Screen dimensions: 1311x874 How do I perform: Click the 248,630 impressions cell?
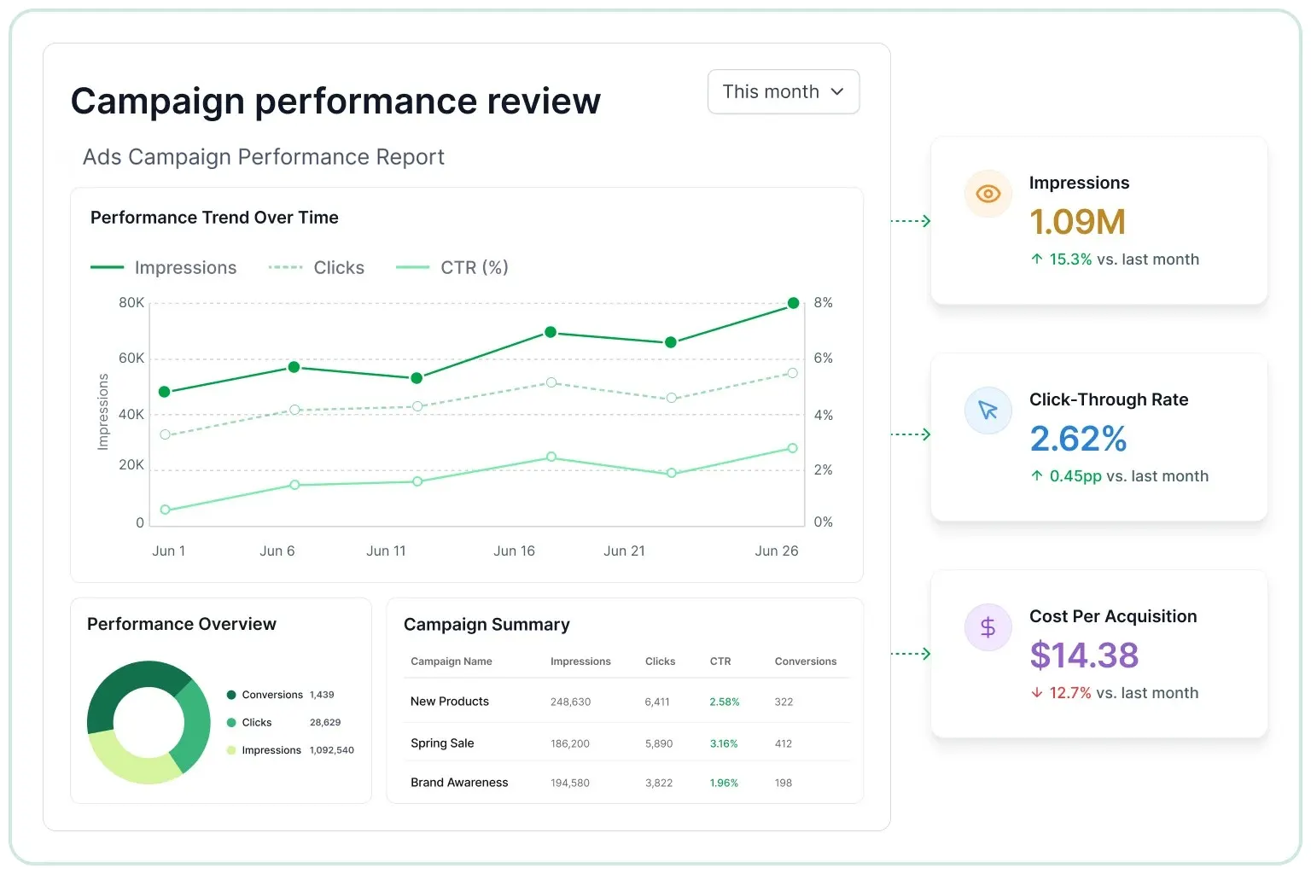(x=570, y=702)
